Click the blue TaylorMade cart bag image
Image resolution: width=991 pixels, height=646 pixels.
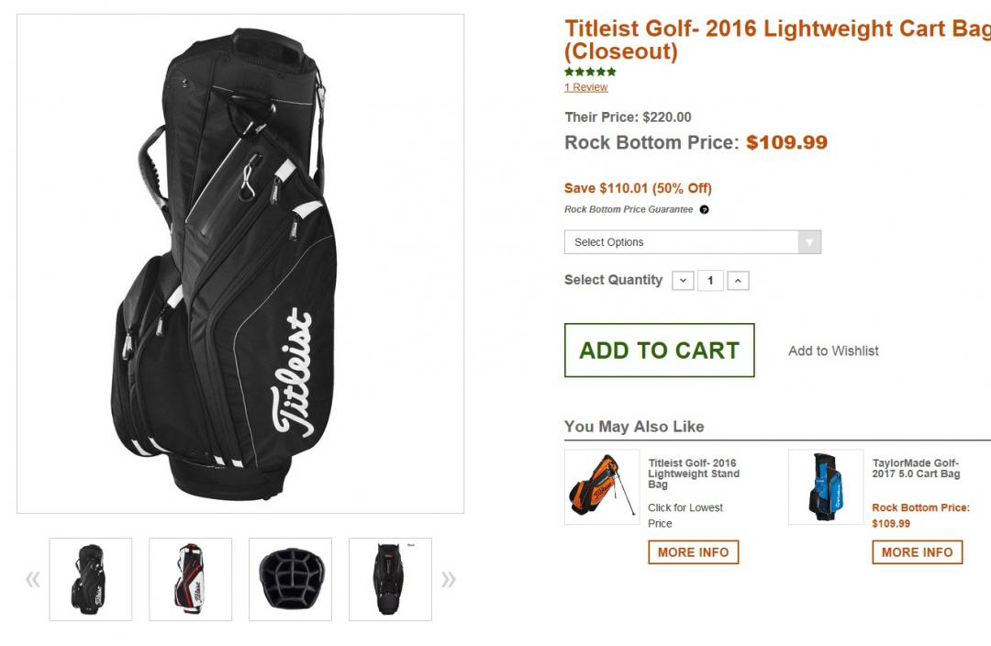point(826,486)
